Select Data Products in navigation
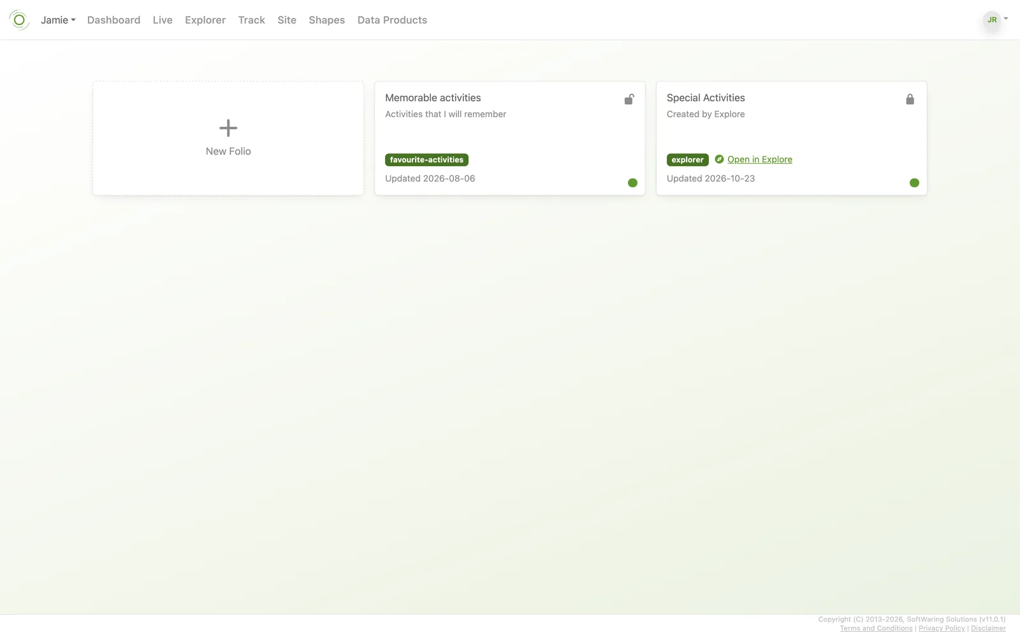This screenshot has height=637, width=1020. 392,20
